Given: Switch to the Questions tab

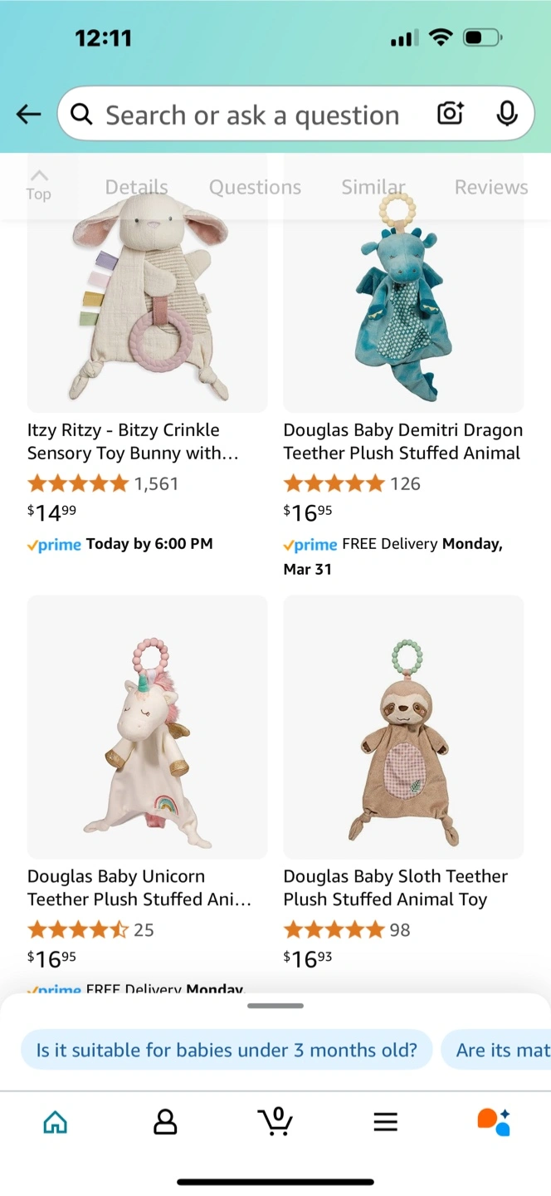Looking at the screenshot, I should tap(255, 188).
